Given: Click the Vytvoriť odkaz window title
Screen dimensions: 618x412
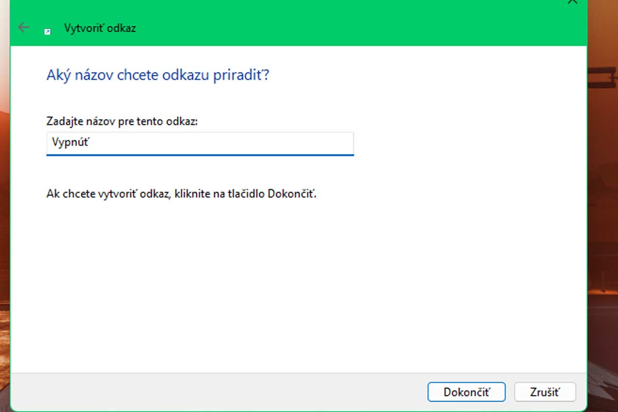Looking at the screenshot, I should tap(100, 28).
